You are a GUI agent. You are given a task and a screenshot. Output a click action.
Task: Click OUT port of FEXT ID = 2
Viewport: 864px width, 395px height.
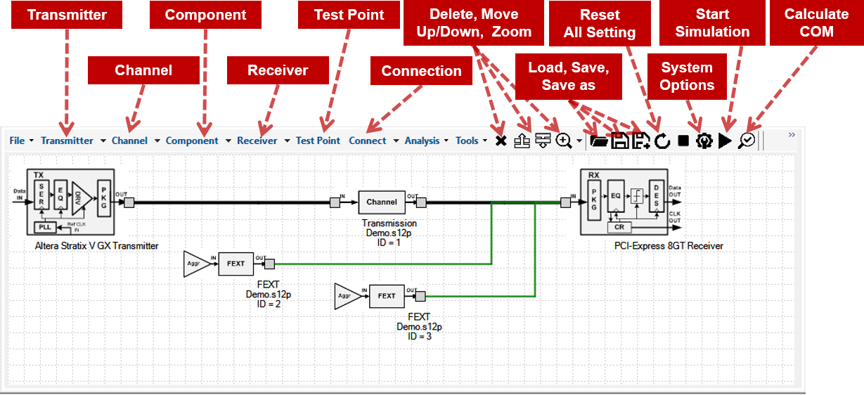269,264
